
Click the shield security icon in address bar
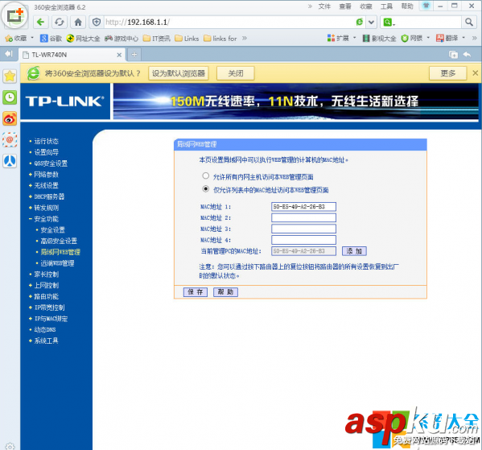(x=97, y=23)
